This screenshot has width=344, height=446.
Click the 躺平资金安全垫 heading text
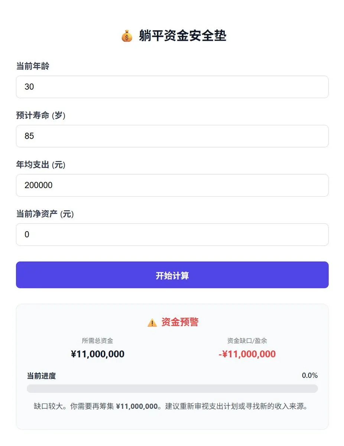pos(182,36)
